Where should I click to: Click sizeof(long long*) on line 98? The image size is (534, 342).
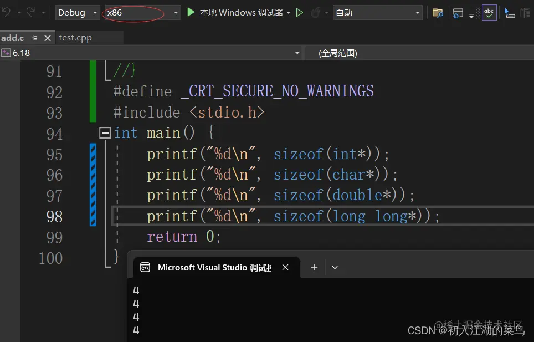pos(352,216)
